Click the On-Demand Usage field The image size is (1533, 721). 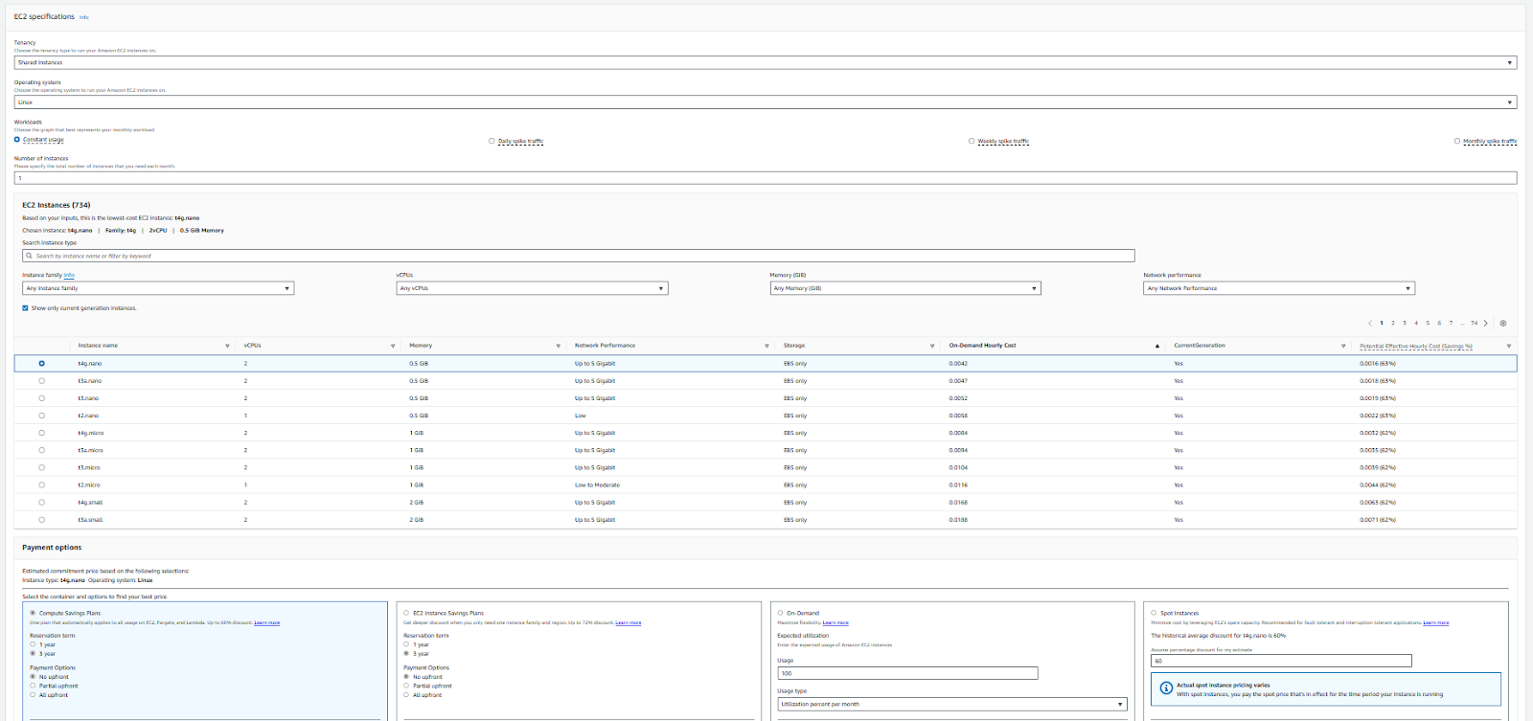907,673
